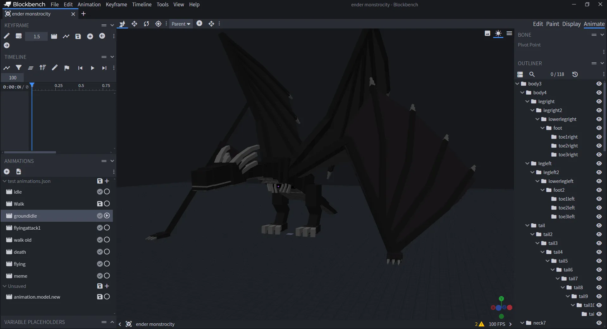Click the keyframe interpolation curve icon

66,36
